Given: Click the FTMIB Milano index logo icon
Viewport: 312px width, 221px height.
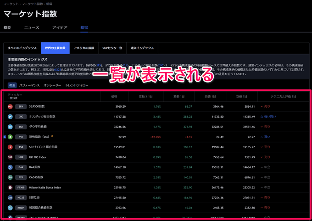Looking at the screenshot, I should pyautogui.click(x=10, y=188).
